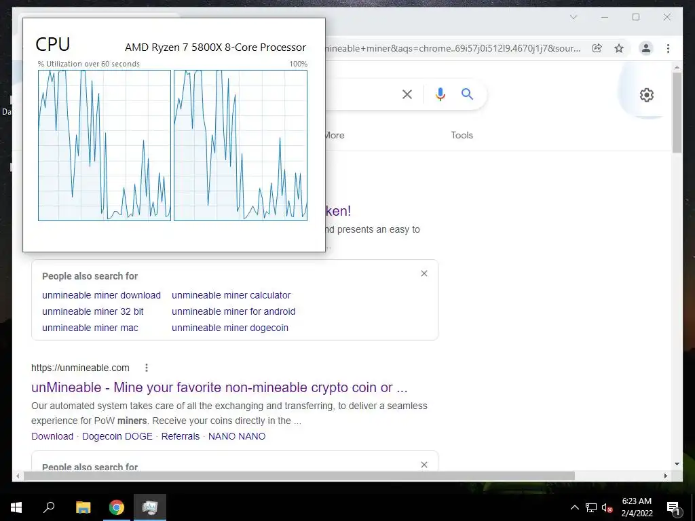
Task: Select 'unmineable miner for android' suggestion
Action: (x=233, y=311)
